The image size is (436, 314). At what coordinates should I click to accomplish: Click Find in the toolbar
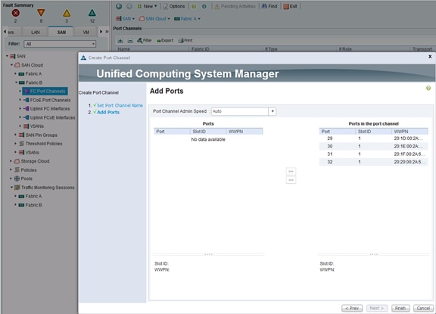click(x=269, y=6)
